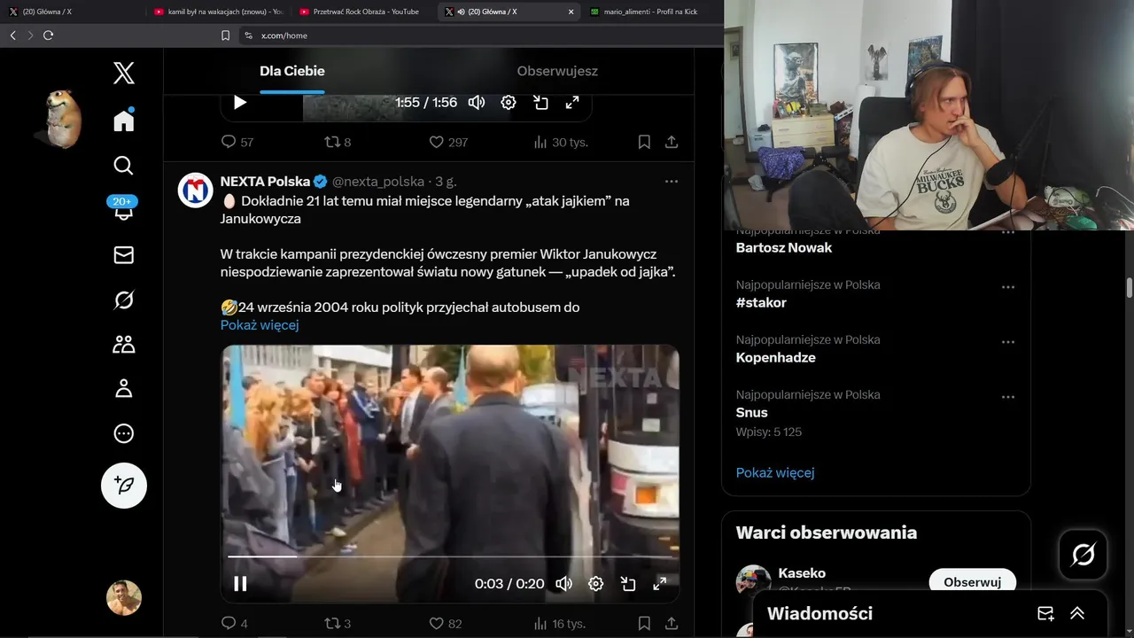Open more options on NEXTA Polska post

point(672,182)
